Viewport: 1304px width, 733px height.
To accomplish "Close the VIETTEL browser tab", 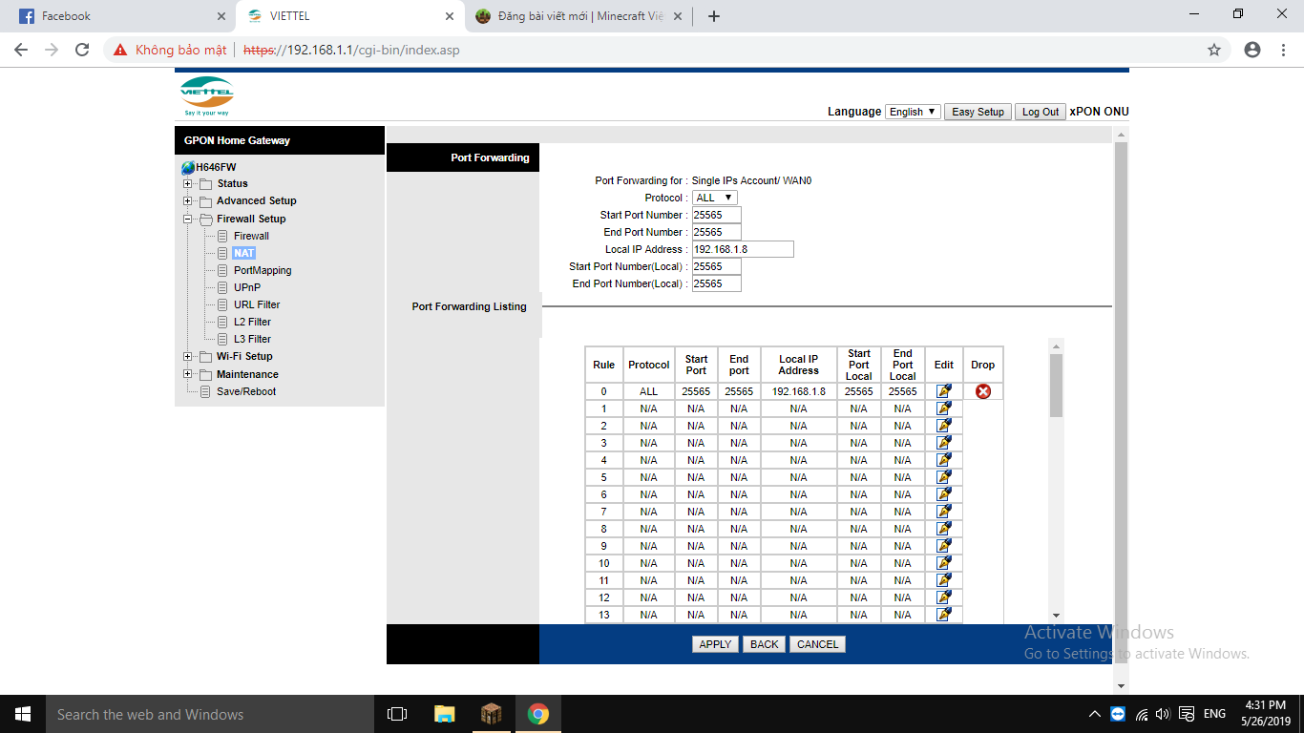I will [x=450, y=16].
